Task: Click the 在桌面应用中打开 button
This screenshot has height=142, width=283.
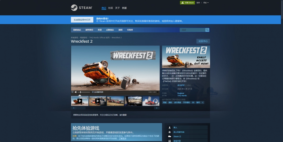Action: [82, 20]
